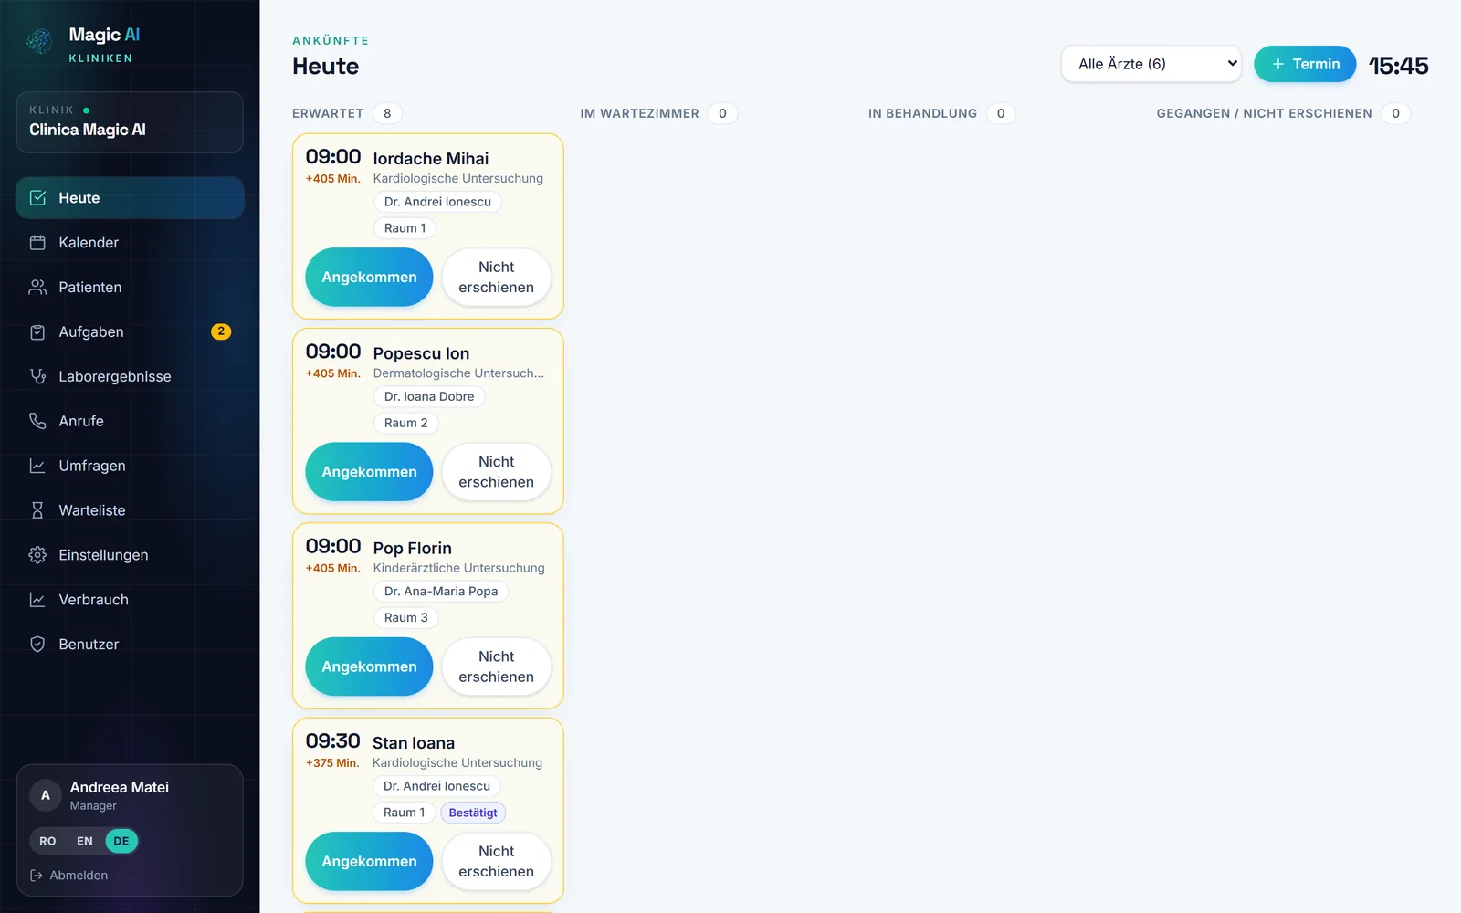The image size is (1461, 913).
Task: Click the Magic AI logo icon
Action: 39,41
